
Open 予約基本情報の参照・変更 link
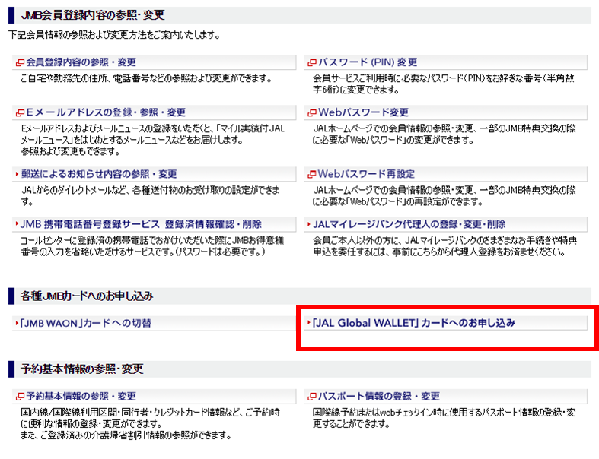click(81, 396)
